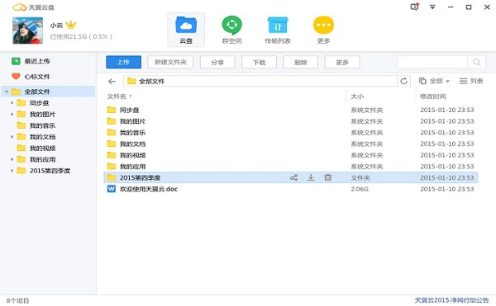Click the orange heart 心标文件 icon
Screen dimensions: 496x306
tap(16, 77)
